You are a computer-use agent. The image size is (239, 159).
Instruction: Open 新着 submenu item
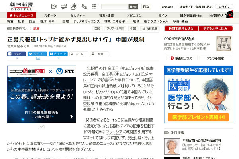click(x=10, y=21)
